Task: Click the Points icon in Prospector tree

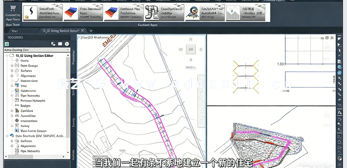Action: tap(17, 61)
